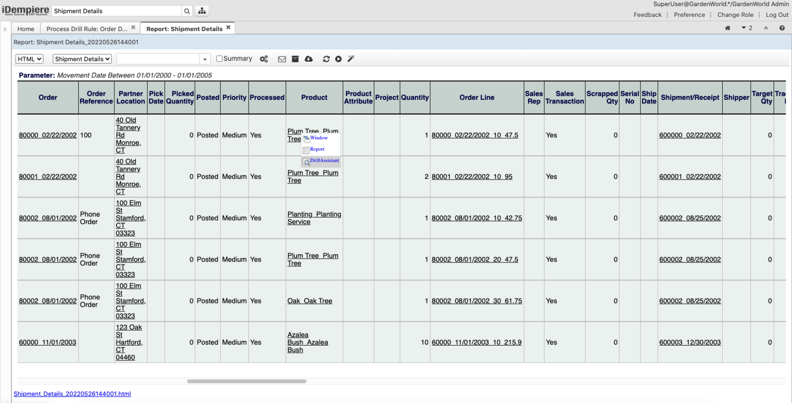Click the send mail envelope icon

282,59
